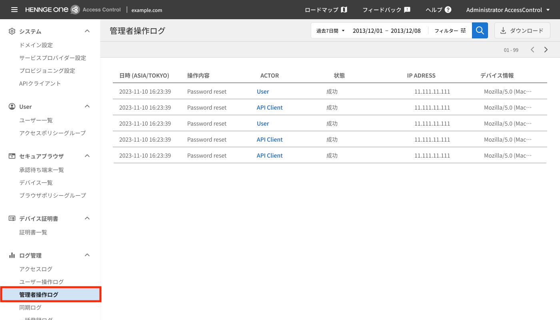Run search with the magnifier button

(480, 30)
